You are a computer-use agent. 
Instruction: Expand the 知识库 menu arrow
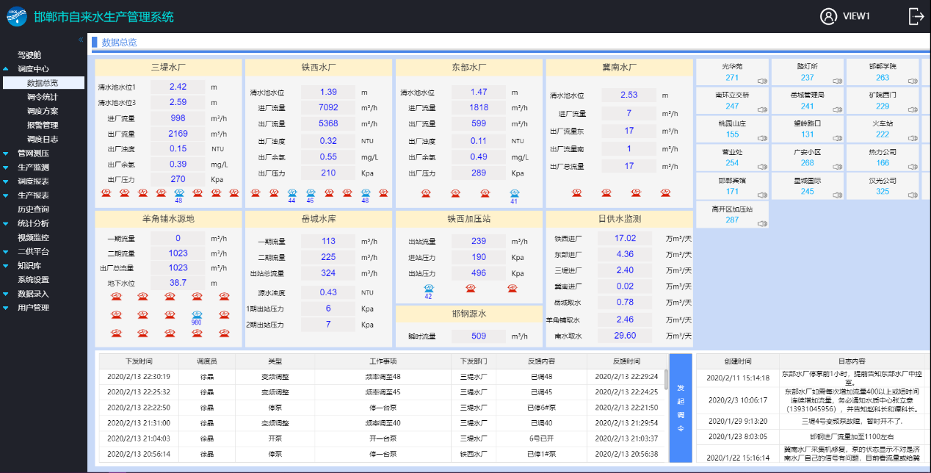[6, 265]
